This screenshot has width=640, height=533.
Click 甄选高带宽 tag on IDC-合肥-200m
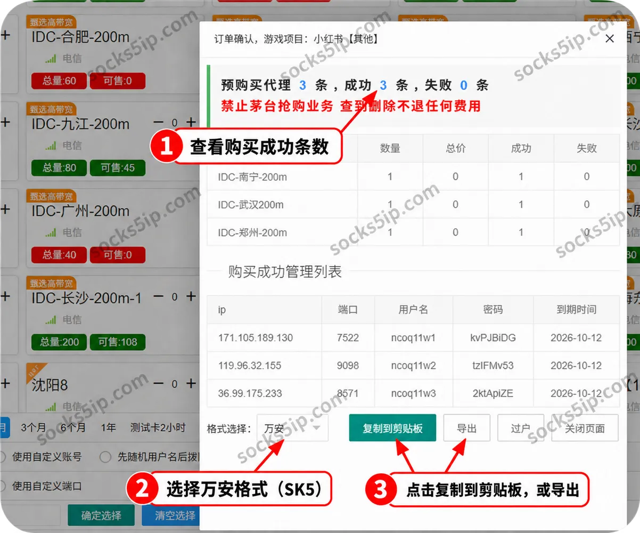click(51, 22)
